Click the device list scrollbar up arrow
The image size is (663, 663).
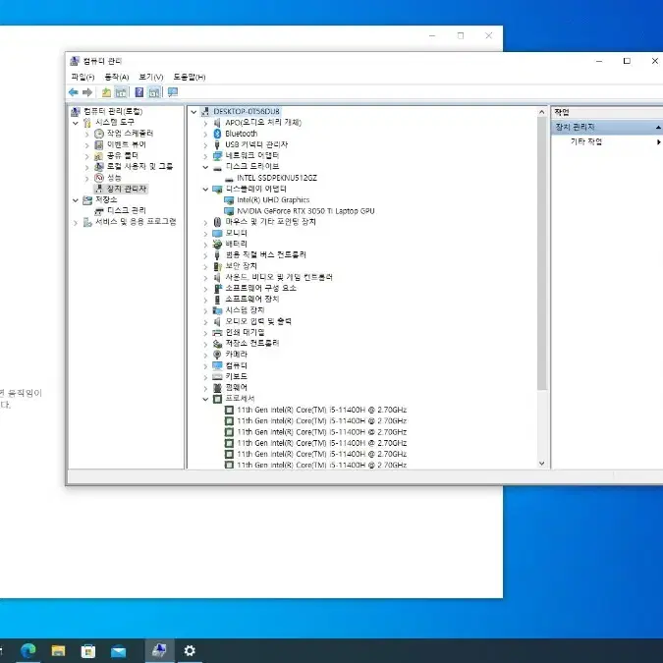542,112
